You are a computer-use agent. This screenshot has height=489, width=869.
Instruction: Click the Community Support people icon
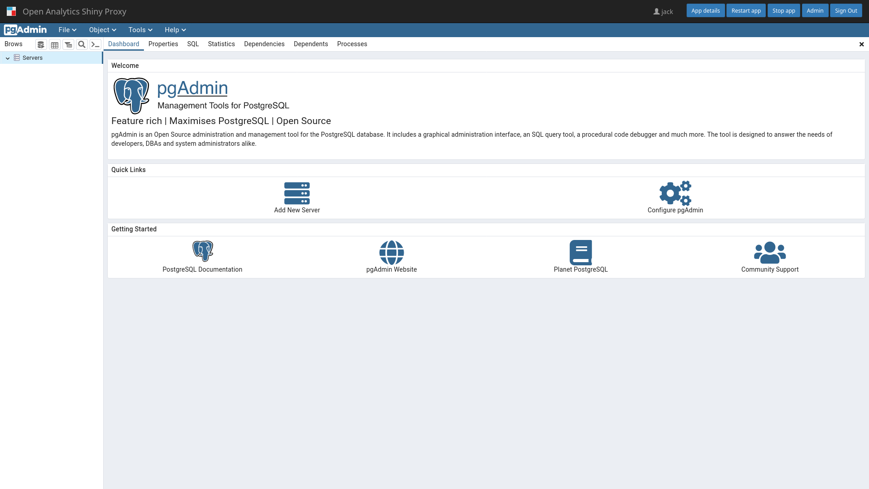(x=769, y=252)
